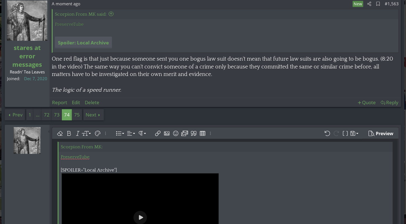The height and width of the screenshot is (224, 406).
Task: Insert an image using picture icon
Action: (x=167, y=134)
